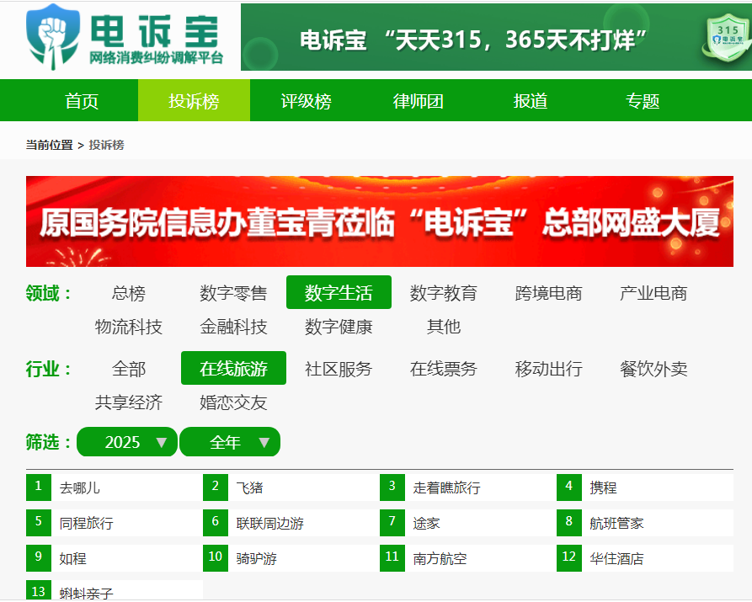Select the 婚恋交友 industry filter
This screenshot has width=752, height=602.
pyautogui.click(x=233, y=402)
